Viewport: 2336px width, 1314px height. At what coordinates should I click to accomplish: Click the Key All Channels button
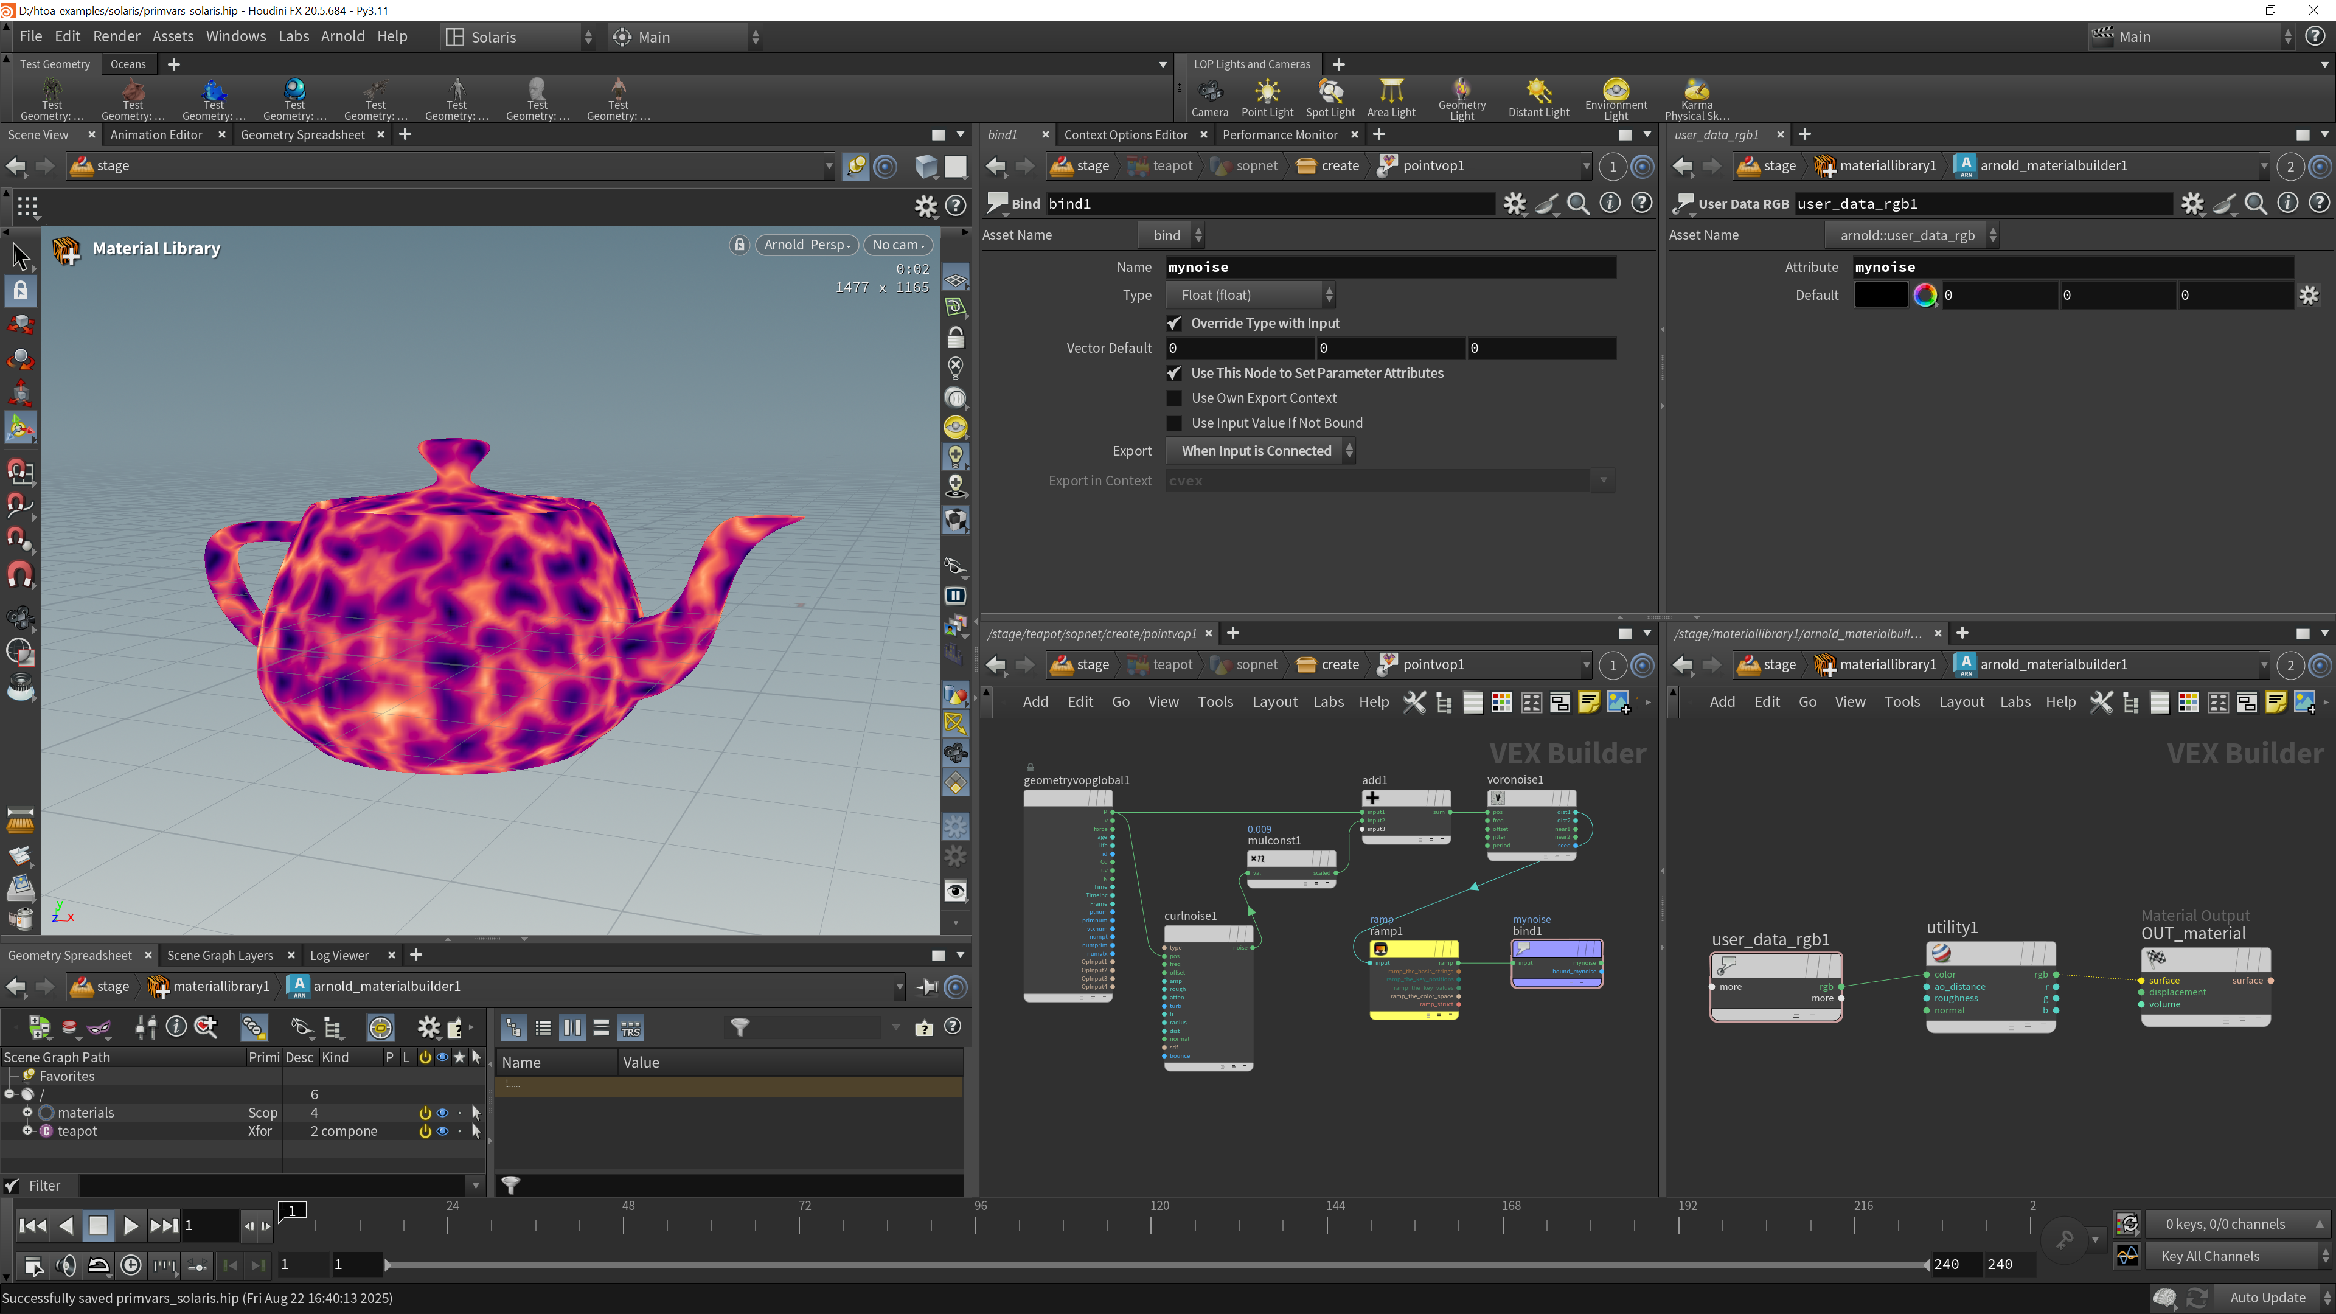(2209, 1256)
